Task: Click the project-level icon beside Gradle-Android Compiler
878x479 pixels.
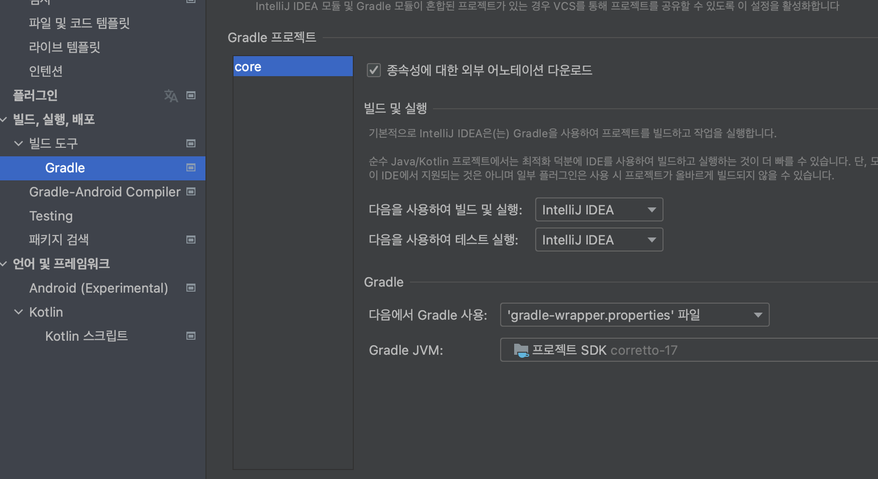Action: (191, 191)
